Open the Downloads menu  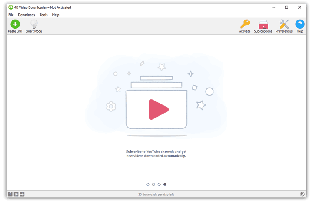pos(27,15)
